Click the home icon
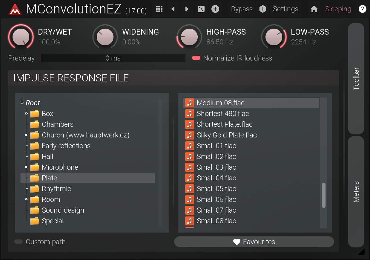 314,9
